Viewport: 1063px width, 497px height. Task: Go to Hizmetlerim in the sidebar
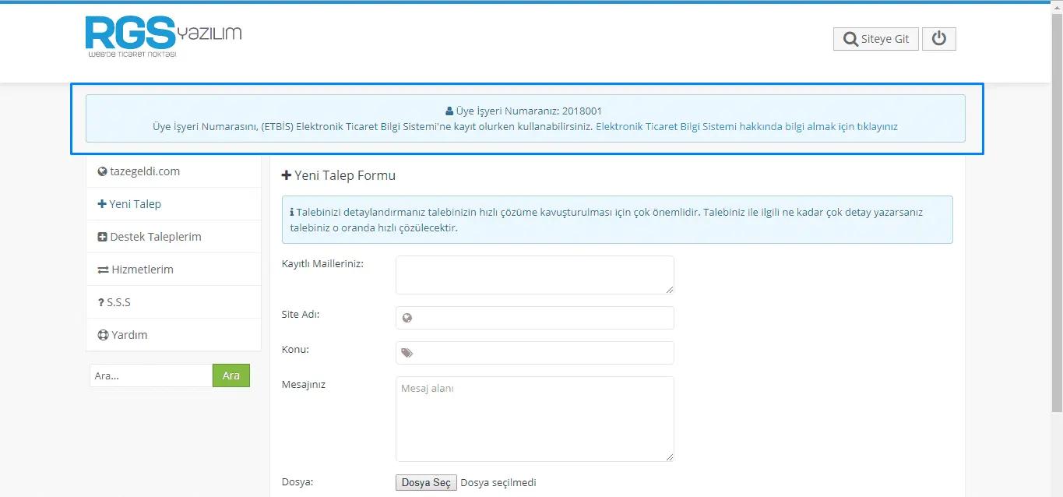(142, 270)
